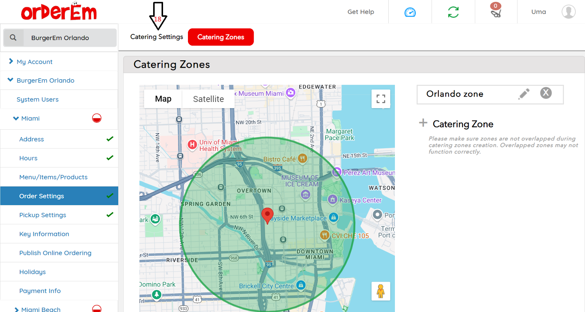The width and height of the screenshot is (585, 312).
Task: Select the Catering Zones tab
Action: [220, 37]
